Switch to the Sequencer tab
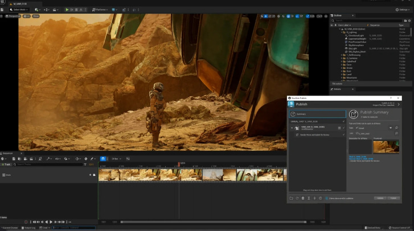 click(x=8, y=153)
